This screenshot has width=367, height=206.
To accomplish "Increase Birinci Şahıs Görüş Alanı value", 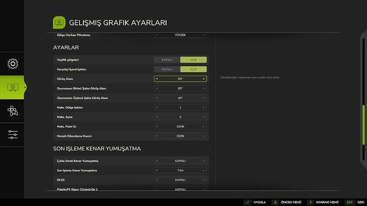I will click(x=204, y=89).
